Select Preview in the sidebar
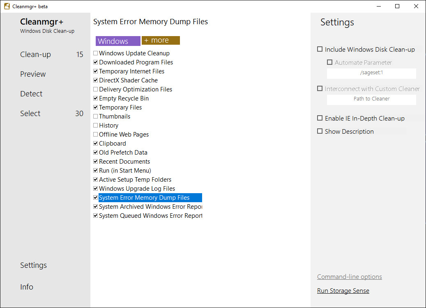 [33, 74]
